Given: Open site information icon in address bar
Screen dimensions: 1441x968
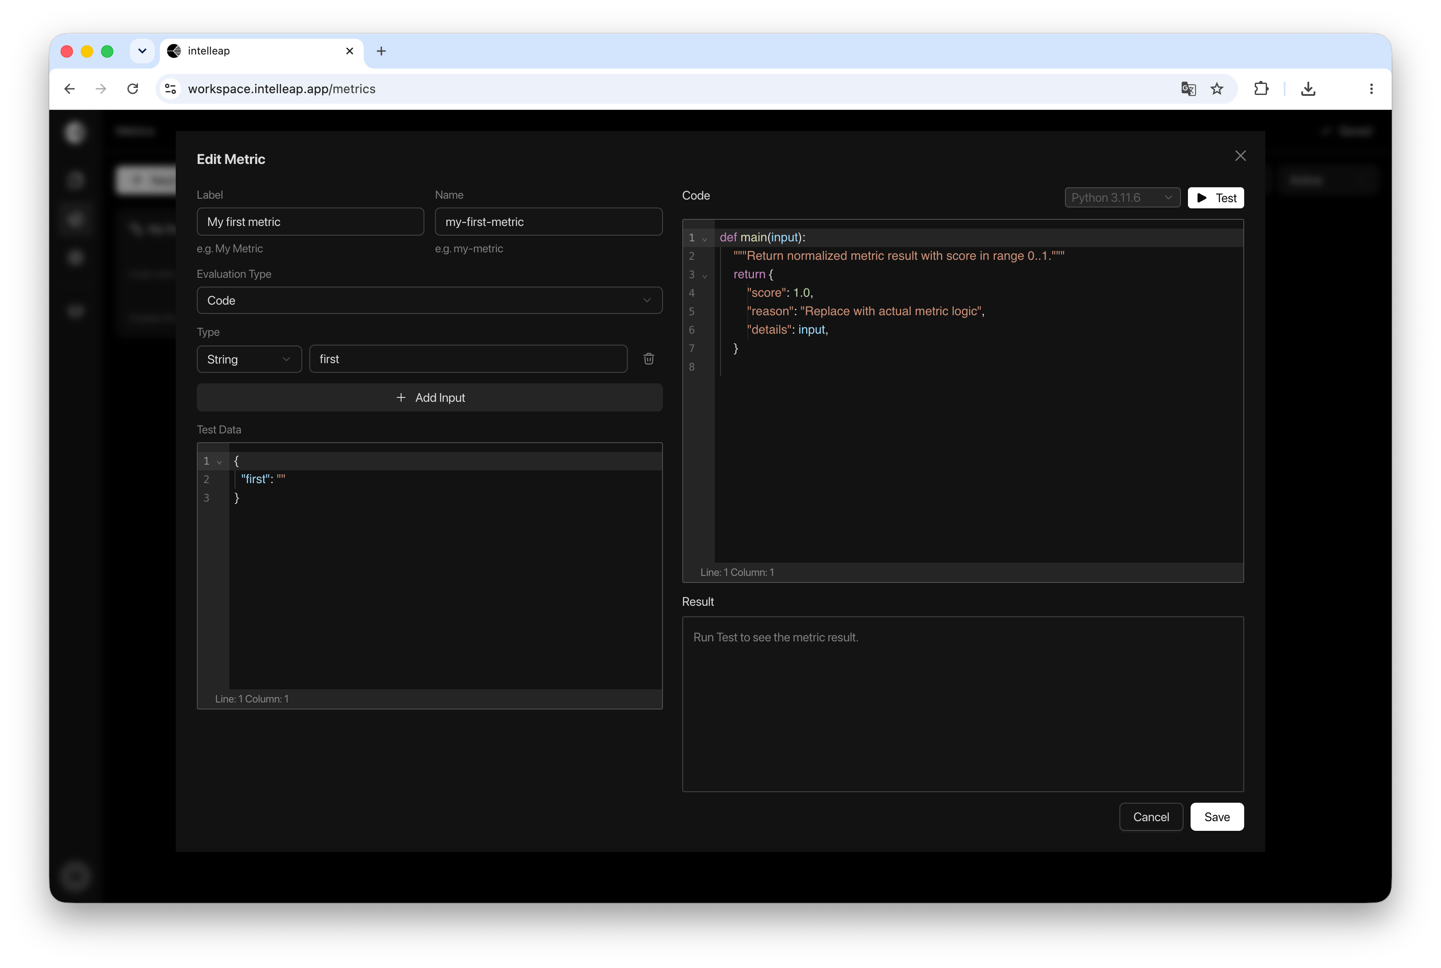Looking at the screenshot, I should [171, 89].
